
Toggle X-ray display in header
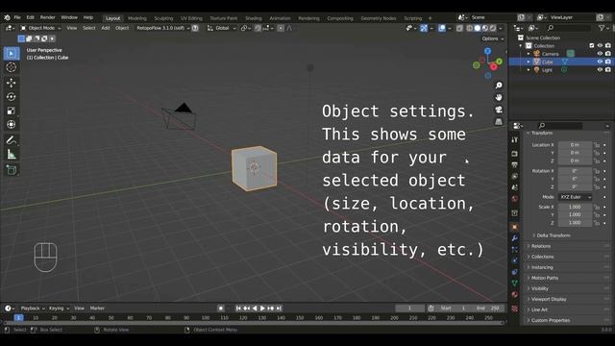pos(460,28)
